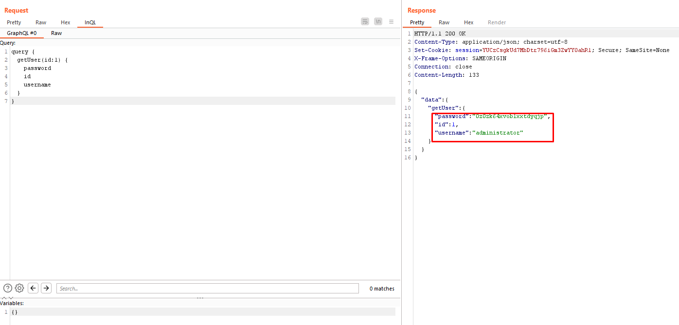Switch to Hex tab in Response panel
679x325 pixels.
[x=469, y=22]
